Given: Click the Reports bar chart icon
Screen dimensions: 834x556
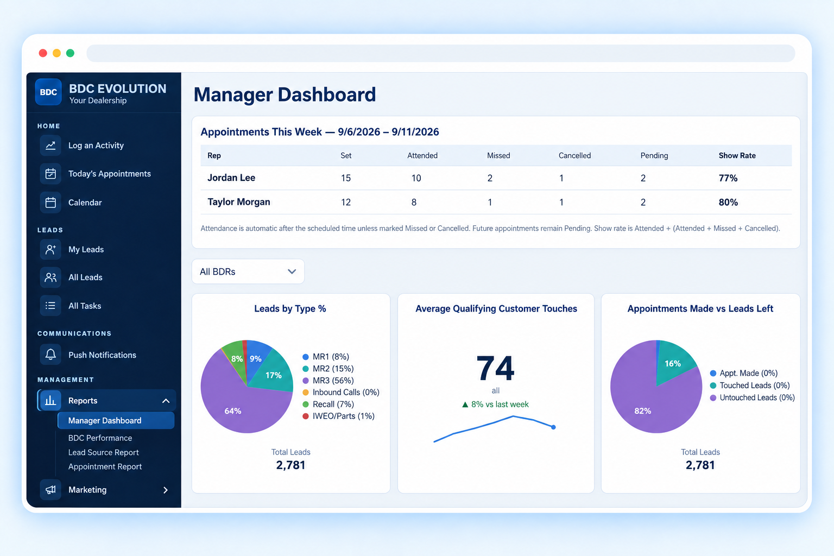Looking at the screenshot, I should point(50,401).
